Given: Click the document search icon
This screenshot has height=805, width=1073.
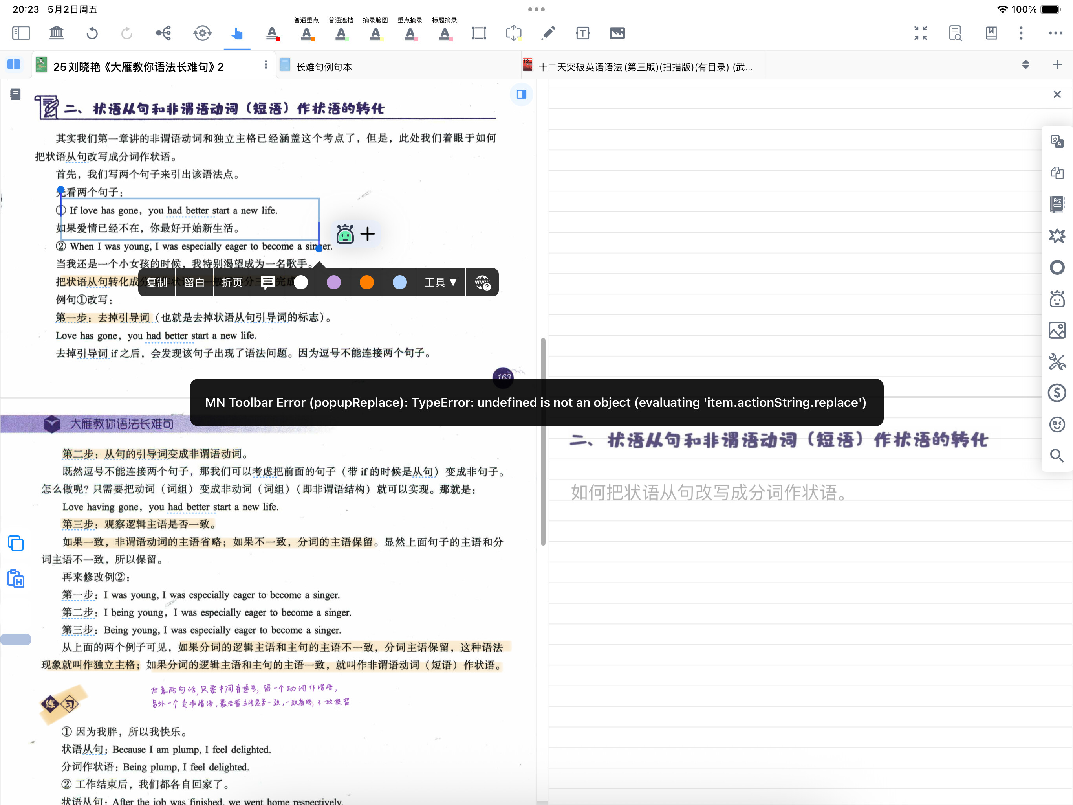Looking at the screenshot, I should coord(955,33).
